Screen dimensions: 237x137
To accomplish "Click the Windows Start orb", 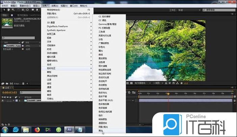I will (x=5, y=130).
